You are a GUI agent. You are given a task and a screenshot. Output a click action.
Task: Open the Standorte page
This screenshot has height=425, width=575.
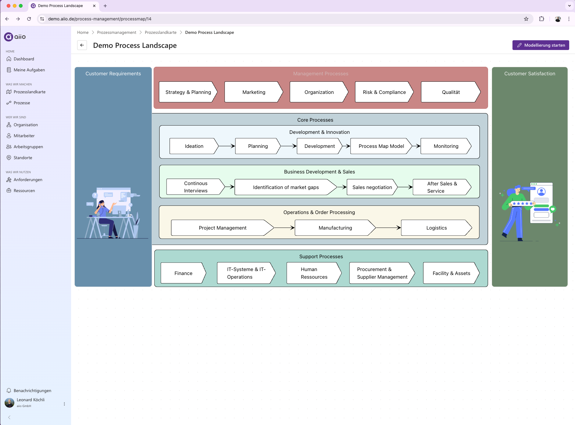(x=23, y=158)
